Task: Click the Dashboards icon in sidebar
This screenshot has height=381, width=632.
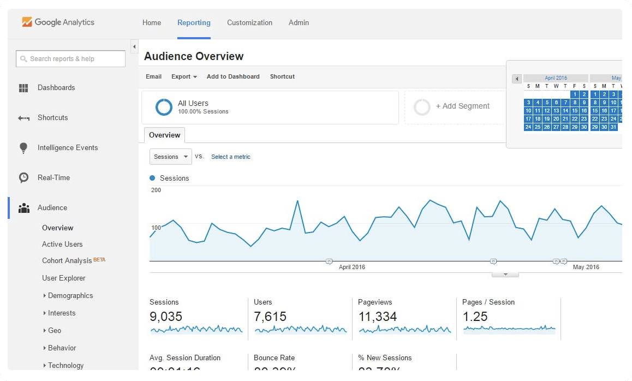Action: pos(23,87)
